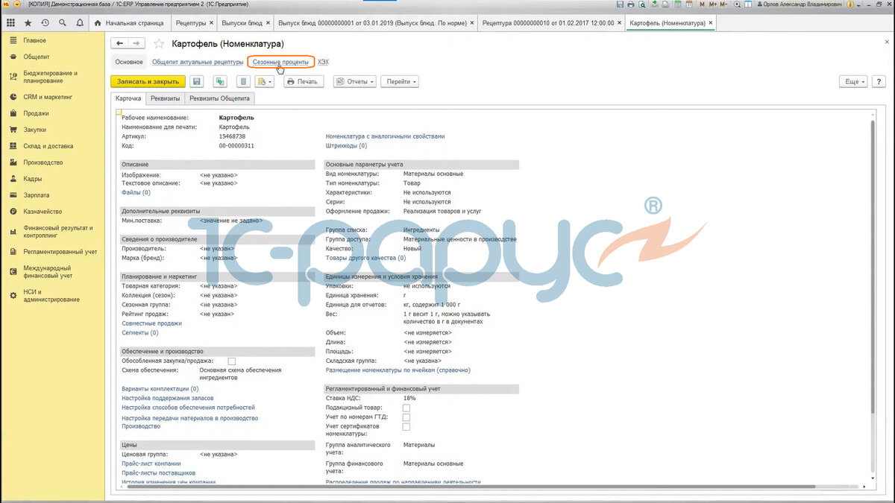Screen dimensions: 895x503
Task: Open help question mark button
Action: (878, 81)
